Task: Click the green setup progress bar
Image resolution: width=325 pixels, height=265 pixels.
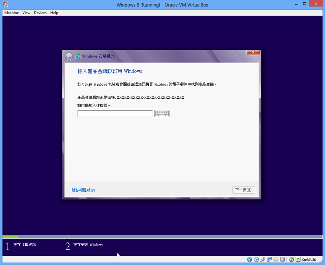Action: [11, 237]
